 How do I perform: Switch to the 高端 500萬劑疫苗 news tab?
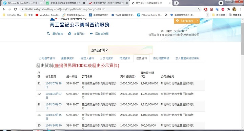[x=65, y=3]
